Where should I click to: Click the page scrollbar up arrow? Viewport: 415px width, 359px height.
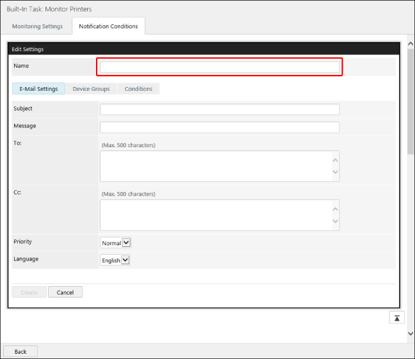point(411,40)
